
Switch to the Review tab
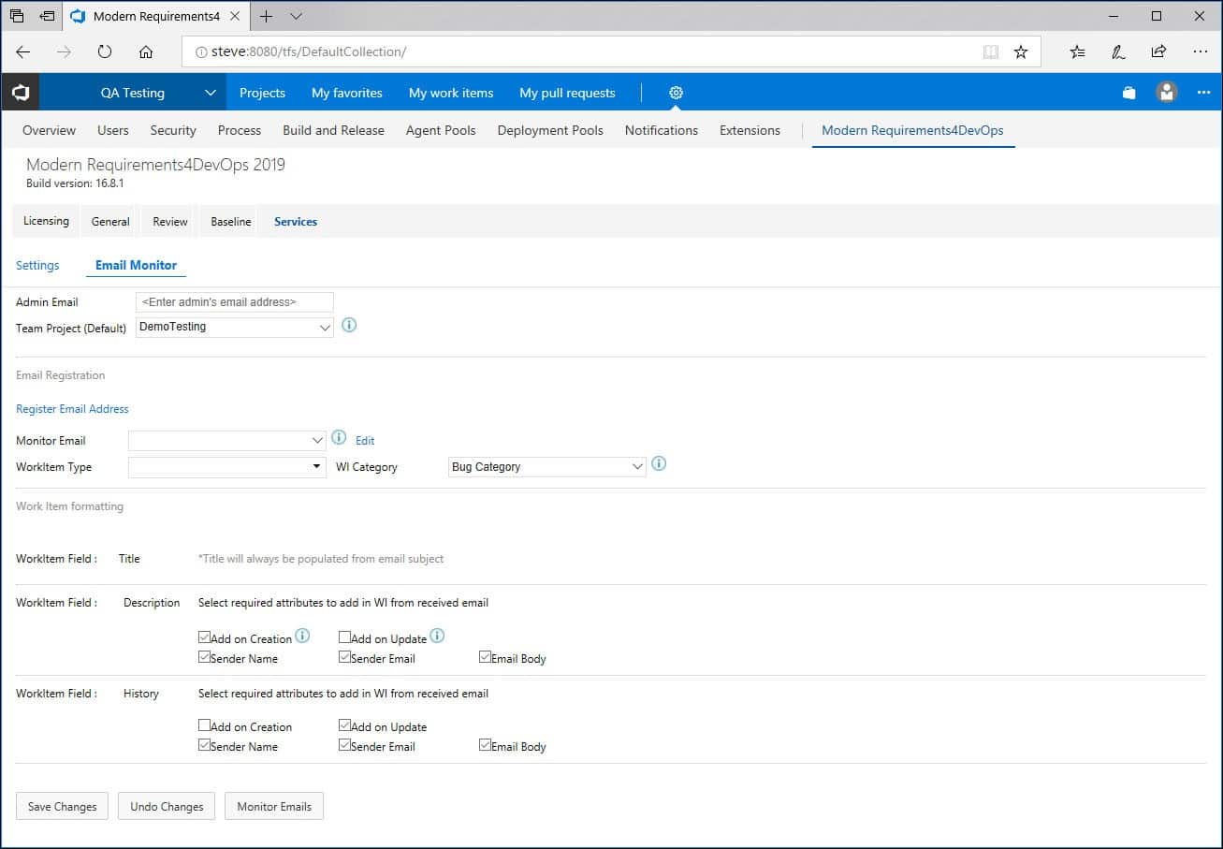pyautogui.click(x=170, y=222)
